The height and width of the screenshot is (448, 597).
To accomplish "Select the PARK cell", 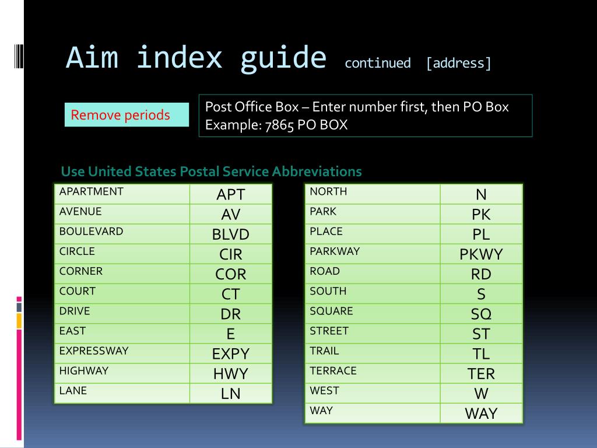I will 373,214.
